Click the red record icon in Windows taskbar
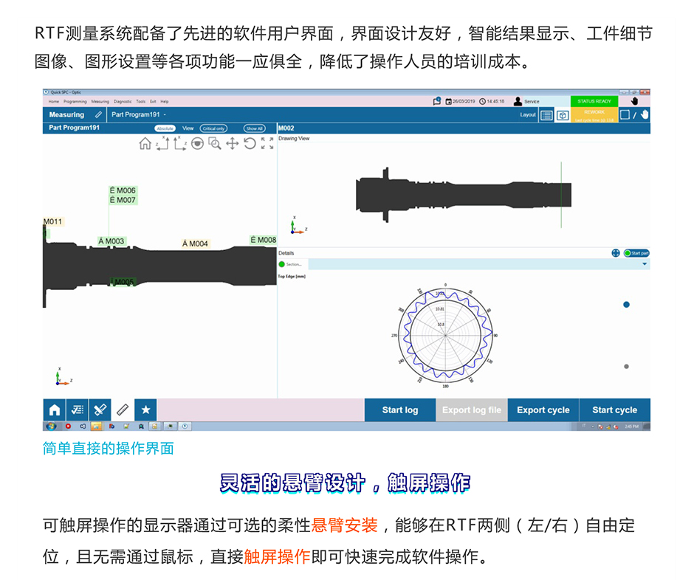Viewport: 694px width, 580px height. (x=68, y=427)
